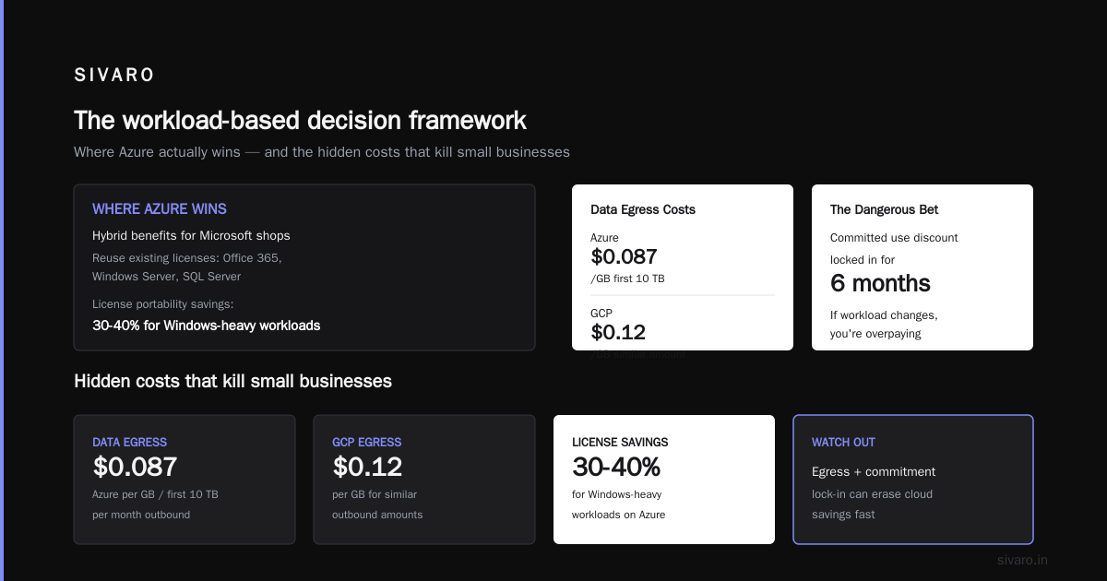This screenshot has width=1107, height=581.
Task: Select 30-40% in the LICENSE SAVINGS card
Action: pyautogui.click(x=616, y=467)
